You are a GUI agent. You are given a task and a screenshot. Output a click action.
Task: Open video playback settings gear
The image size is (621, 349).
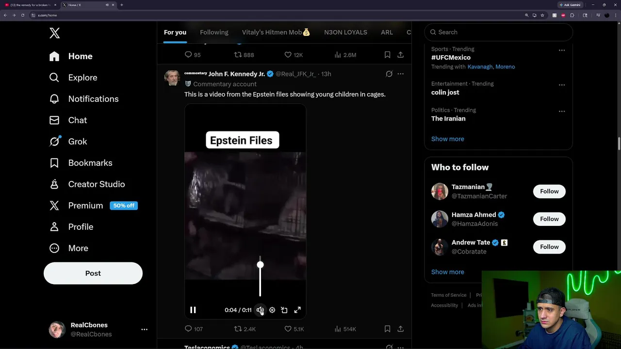pyautogui.click(x=272, y=310)
